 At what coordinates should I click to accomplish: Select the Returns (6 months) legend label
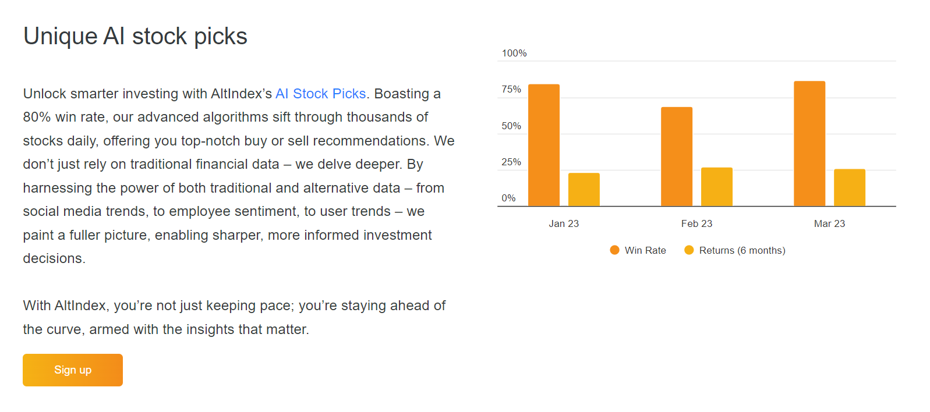[x=742, y=250]
